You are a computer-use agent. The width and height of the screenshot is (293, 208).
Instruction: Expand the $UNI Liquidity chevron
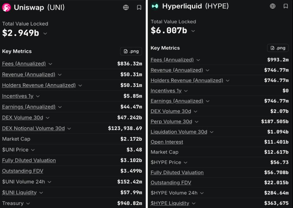coord(41,193)
